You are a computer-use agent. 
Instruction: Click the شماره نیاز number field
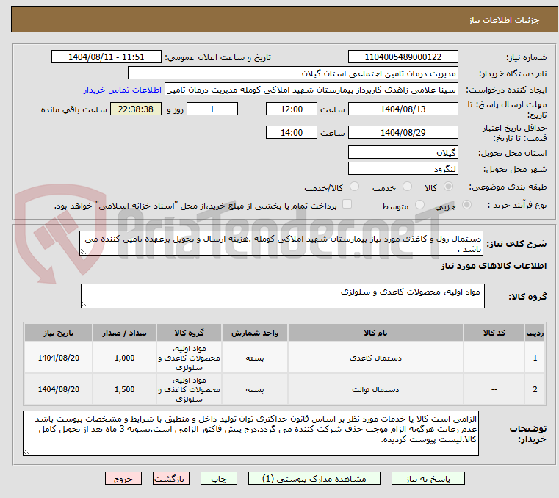point(403,57)
